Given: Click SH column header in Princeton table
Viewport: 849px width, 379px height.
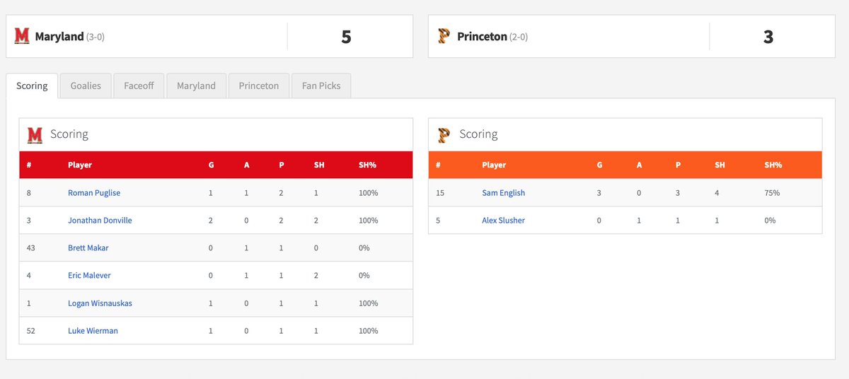Looking at the screenshot, I should click(720, 165).
